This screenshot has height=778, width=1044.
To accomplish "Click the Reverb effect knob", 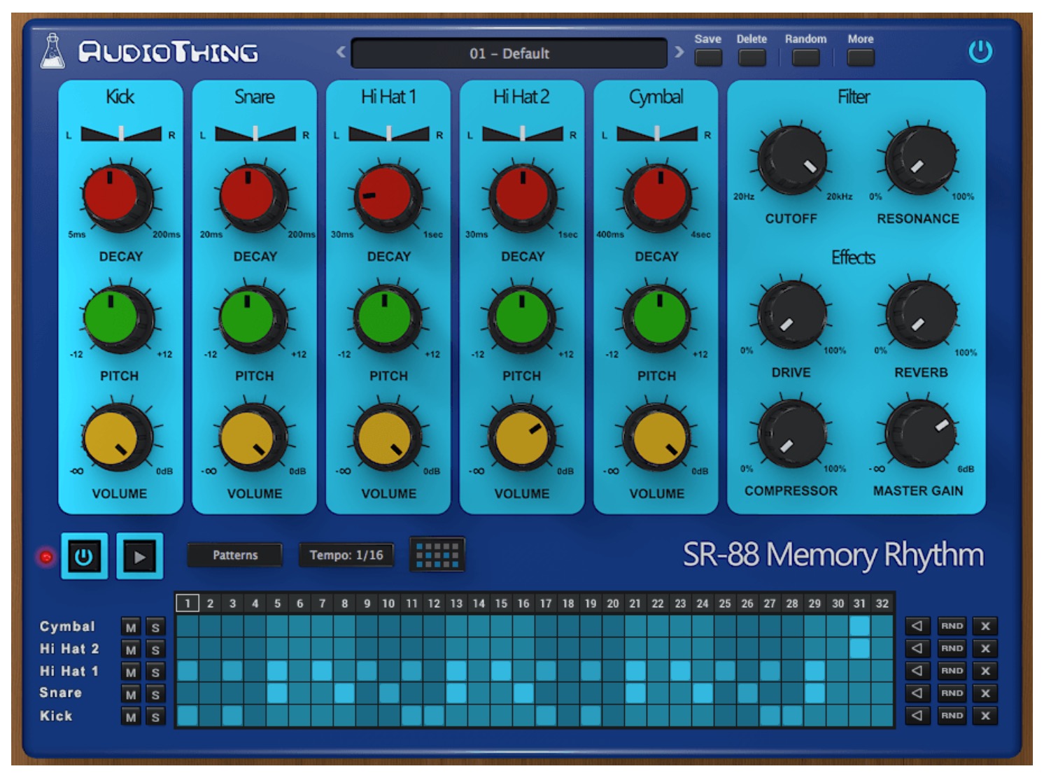I will (x=921, y=314).
